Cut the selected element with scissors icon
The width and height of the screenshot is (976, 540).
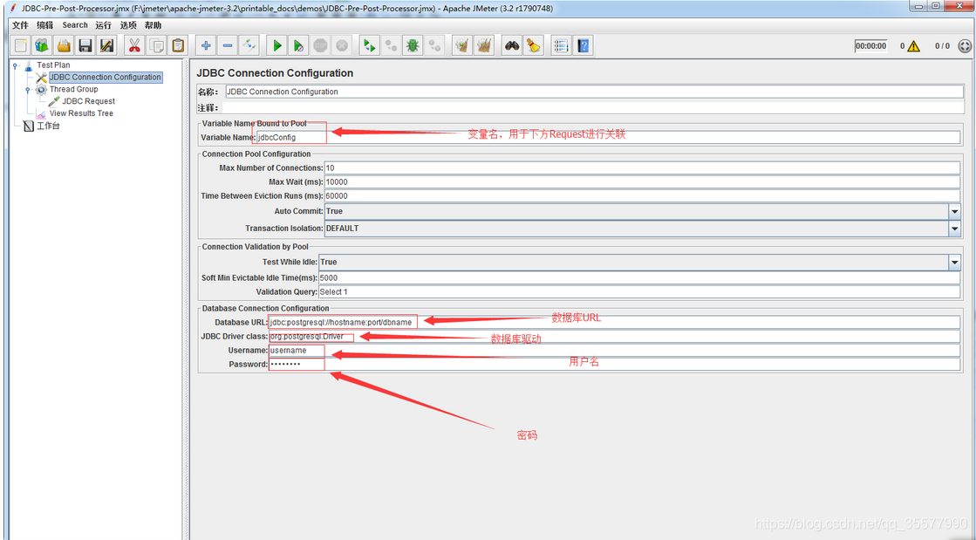(133, 45)
